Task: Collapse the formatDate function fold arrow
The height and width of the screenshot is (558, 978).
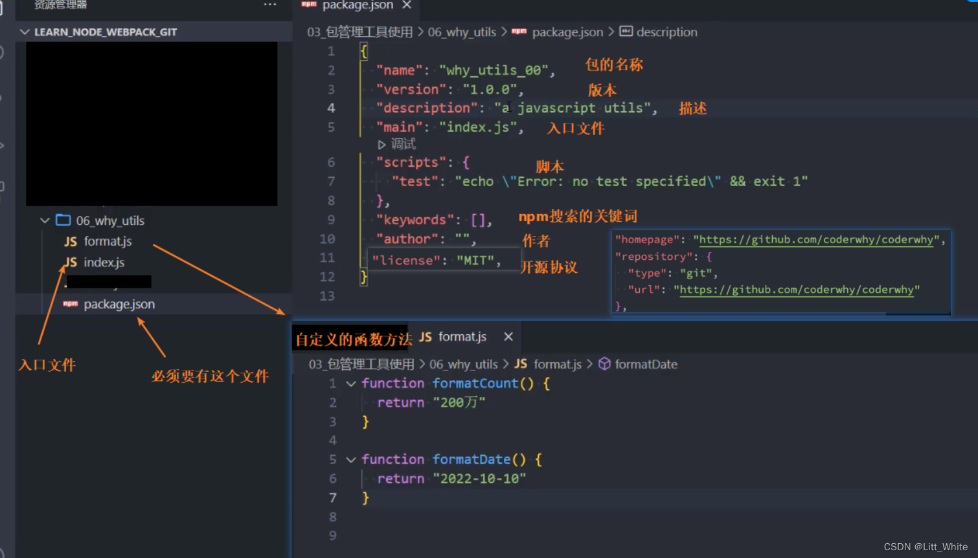Action: pos(351,460)
